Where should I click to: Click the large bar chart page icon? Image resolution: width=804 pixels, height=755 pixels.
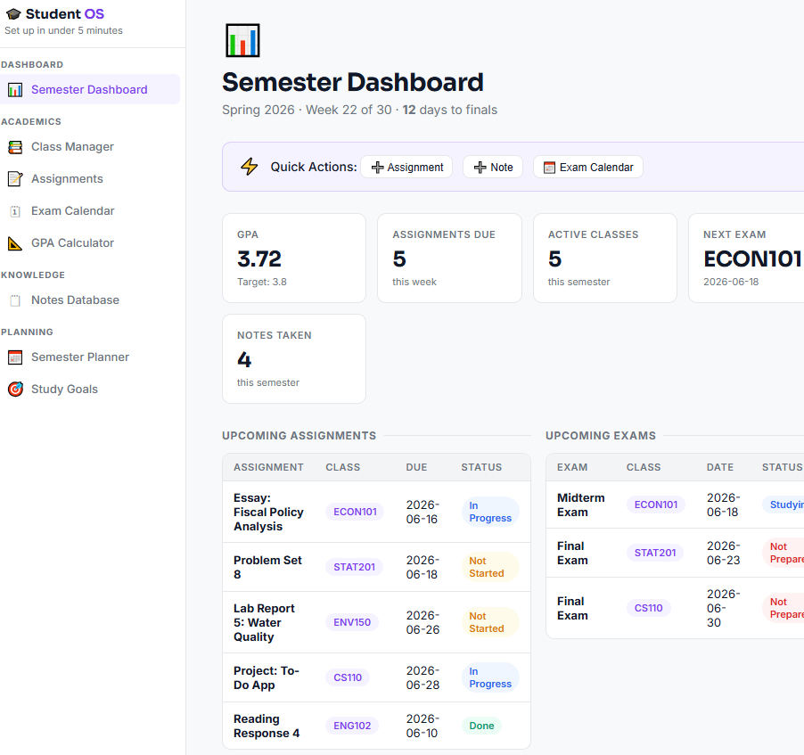pyautogui.click(x=242, y=40)
